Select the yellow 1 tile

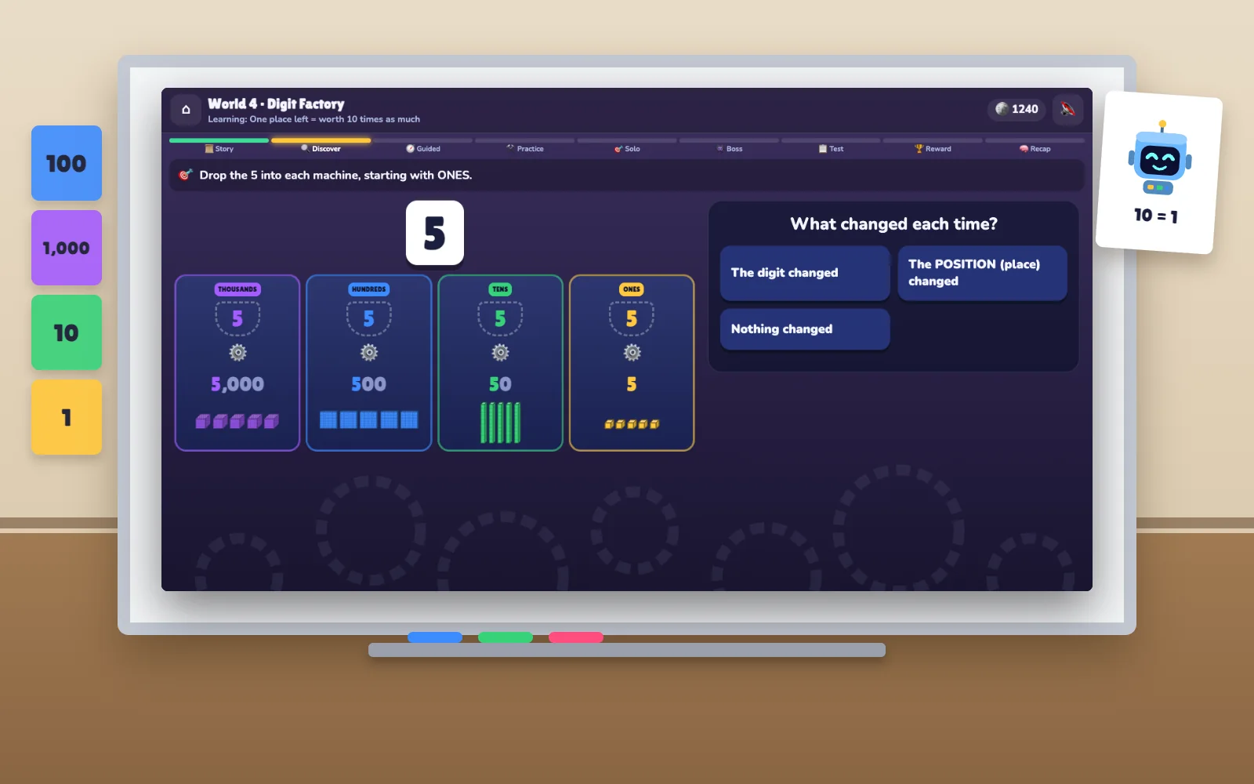click(x=67, y=417)
